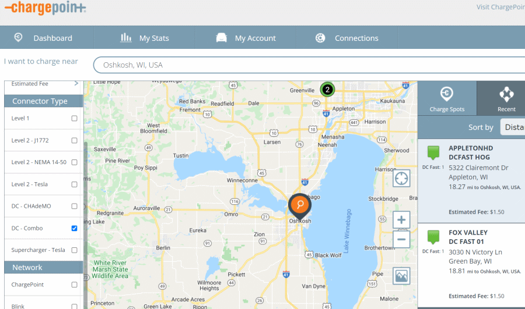Check the Level 1 connector box
Viewport: 525px width, 309px height.
pos(74,118)
